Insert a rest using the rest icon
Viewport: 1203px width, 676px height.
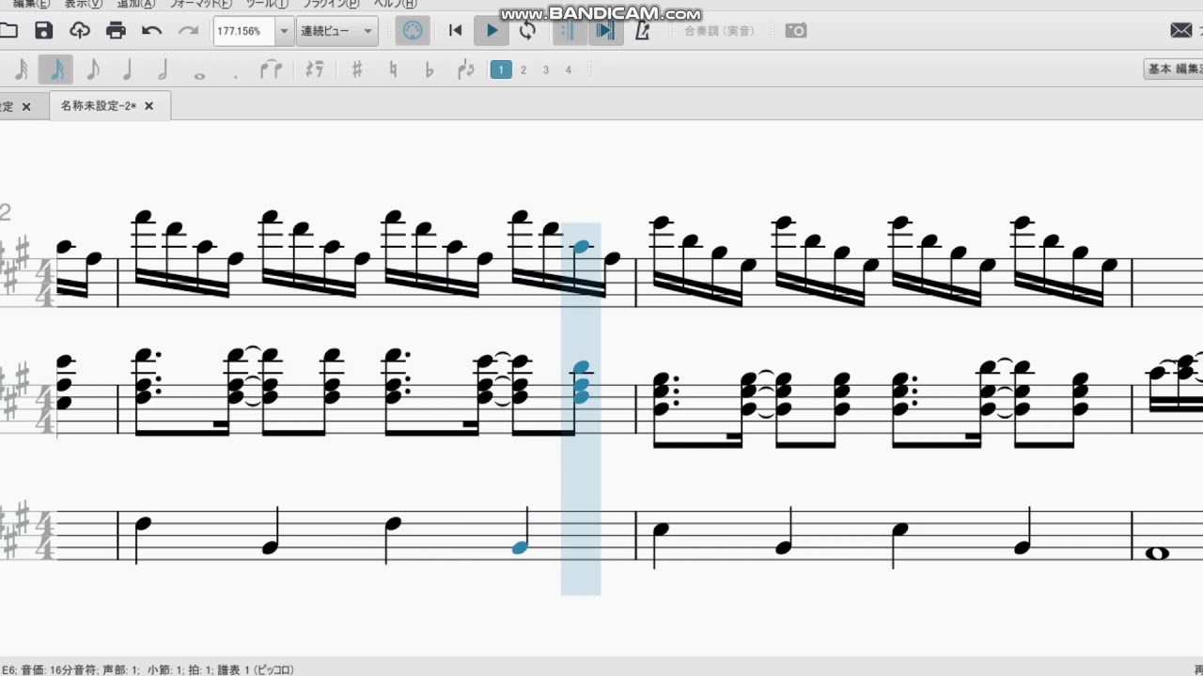pos(315,69)
